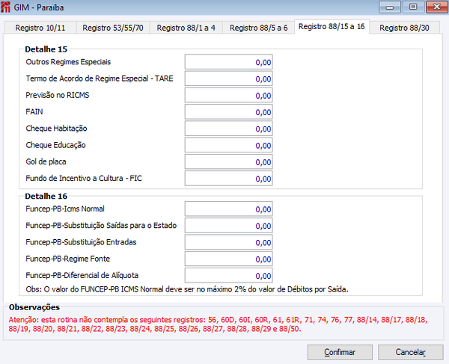Select the FAIN value field

tap(228, 111)
